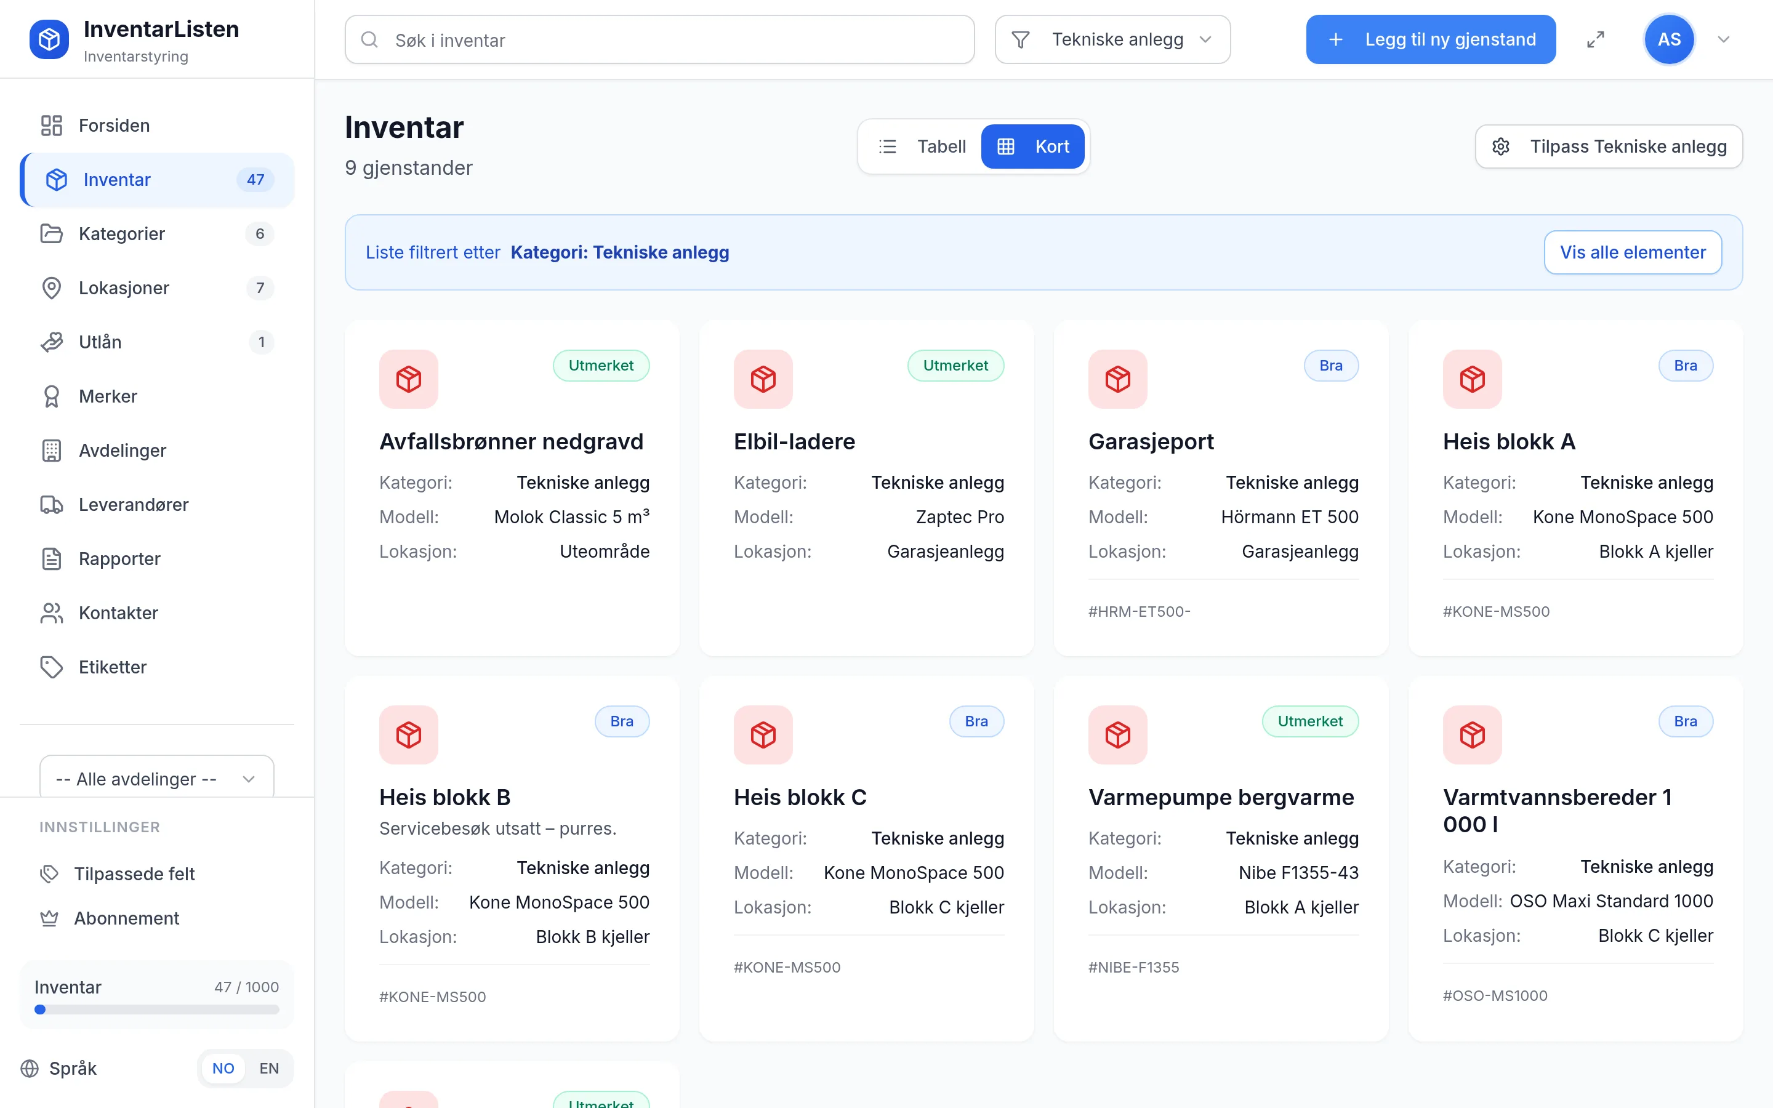The height and width of the screenshot is (1108, 1773).
Task: Click the AS user avatar
Action: click(x=1669, y=39)
